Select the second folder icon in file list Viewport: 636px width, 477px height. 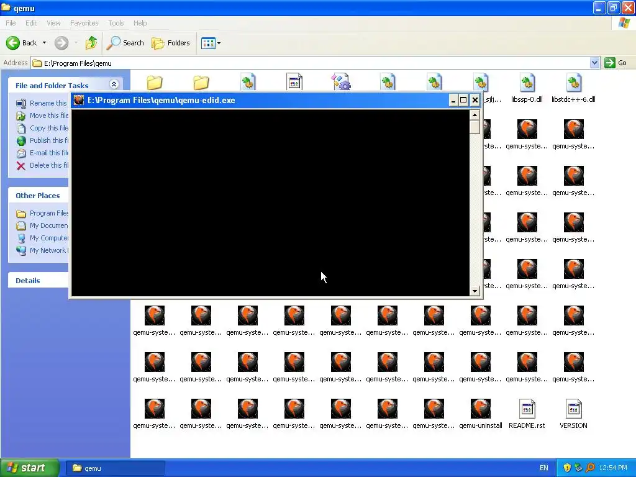click(x=201, y=83)
